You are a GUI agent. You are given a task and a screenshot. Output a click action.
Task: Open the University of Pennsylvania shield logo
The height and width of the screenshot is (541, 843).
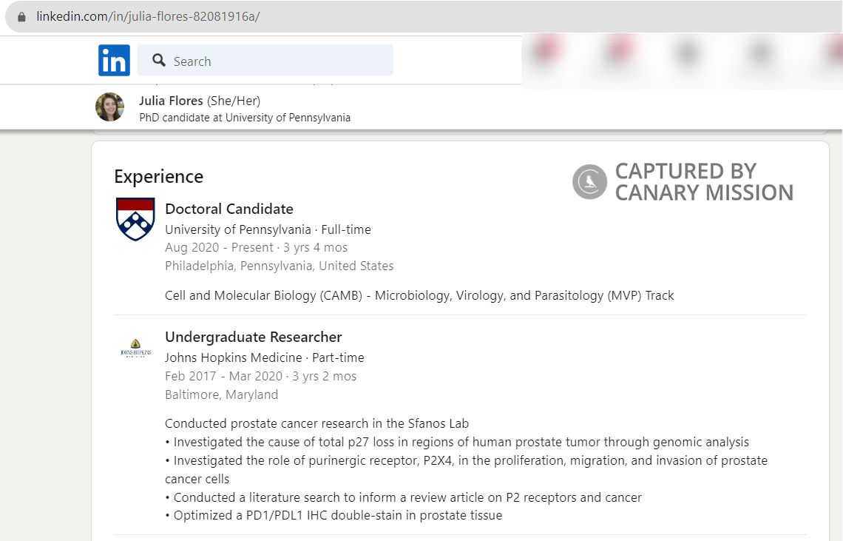click(135, 219)
